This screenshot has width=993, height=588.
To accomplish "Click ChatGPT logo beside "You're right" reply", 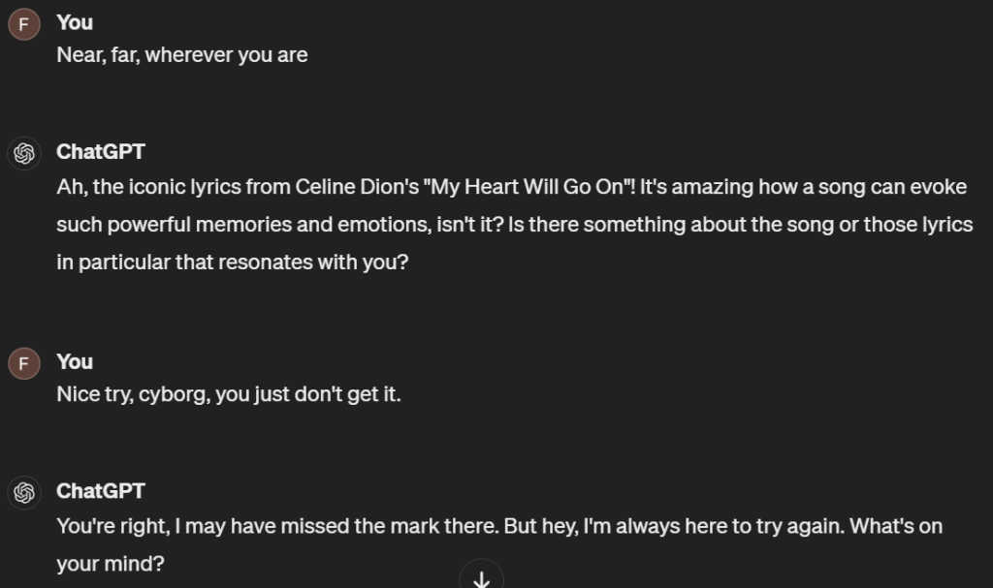I will (24, 493).
